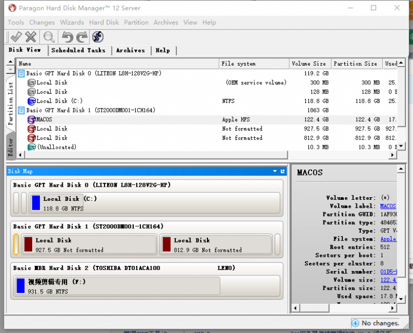Click the Paragon app logo in the title bar
The height and width of the screenshot is (333, 413).
point(12,8)
